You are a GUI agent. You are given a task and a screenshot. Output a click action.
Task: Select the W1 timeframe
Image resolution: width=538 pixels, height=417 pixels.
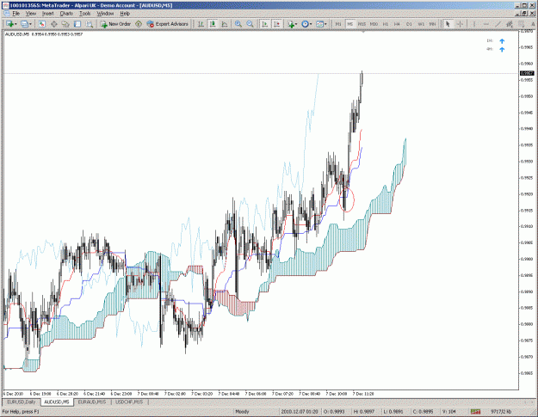click(x=421, y=24)
